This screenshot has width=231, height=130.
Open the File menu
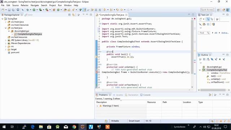[x=3, y=5]
